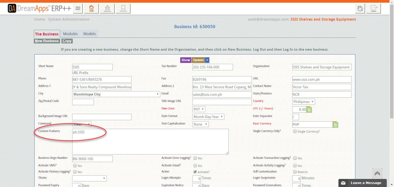This screenshot has height=187, width=394.
Task: Follow the Home breadcrumb link
Action: pos(39,19)
